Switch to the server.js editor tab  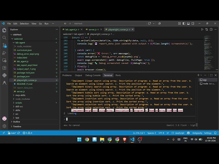92,29
